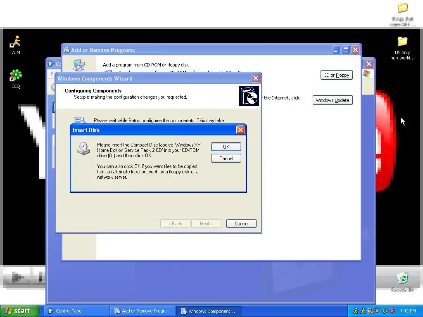Click the red Security Center shield tray icon

392,311
